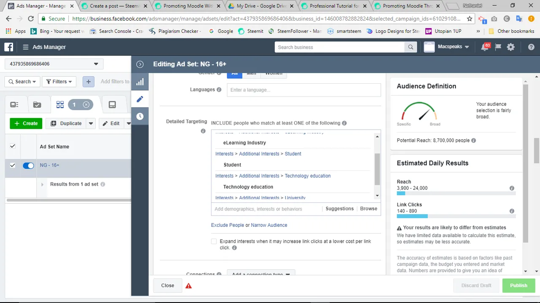Select the ad sets tab icon
Viewport: 540px width, 303px height.
(x=60, y=105)
